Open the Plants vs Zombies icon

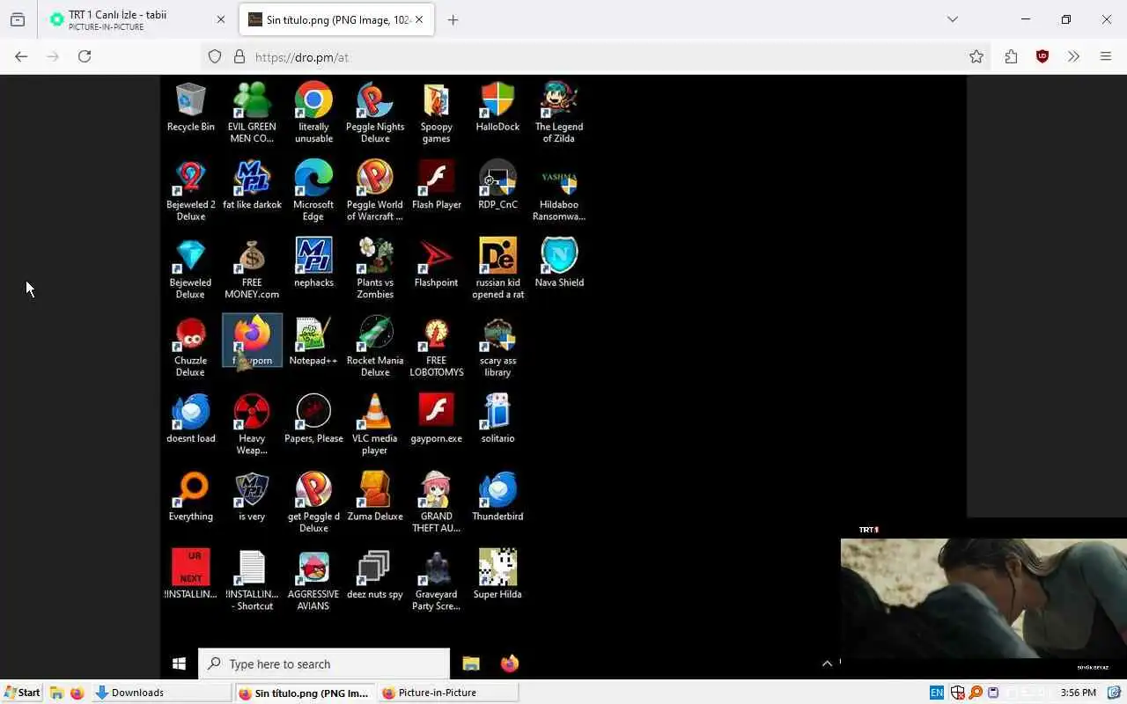point(375,269)
